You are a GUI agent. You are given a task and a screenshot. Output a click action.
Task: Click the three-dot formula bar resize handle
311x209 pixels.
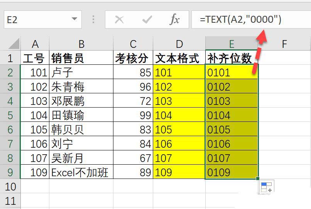[93, 20]
